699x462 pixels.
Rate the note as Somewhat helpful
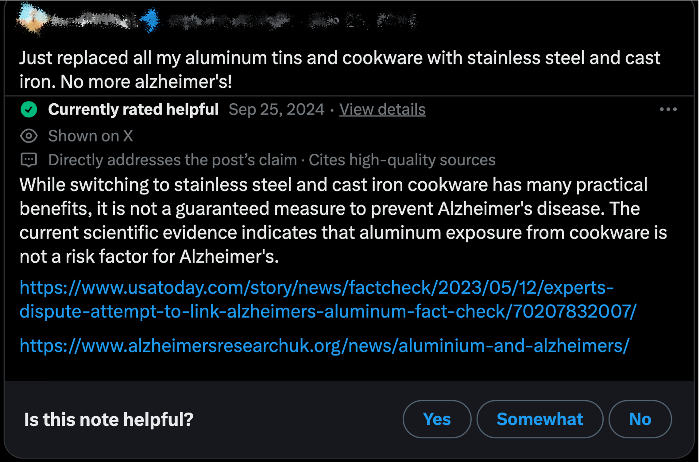[540, 419]
